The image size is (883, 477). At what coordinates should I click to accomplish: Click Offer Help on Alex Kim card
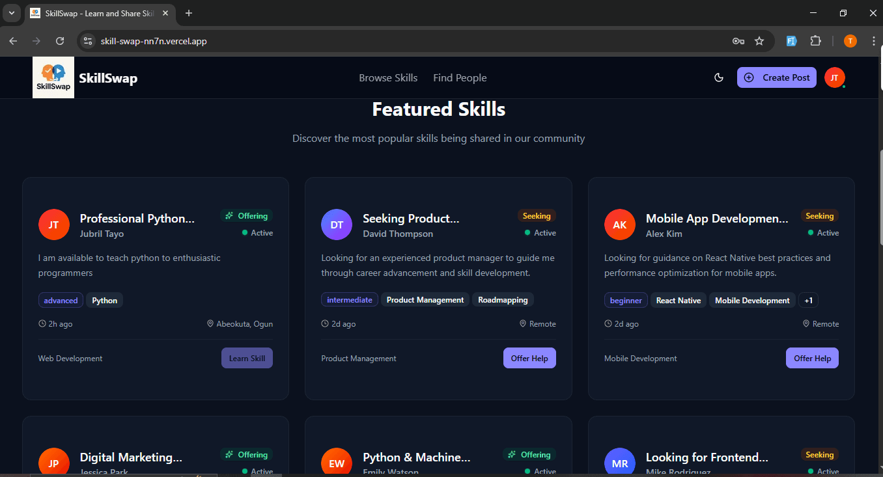pyautogui.click(x=812, y=358)
